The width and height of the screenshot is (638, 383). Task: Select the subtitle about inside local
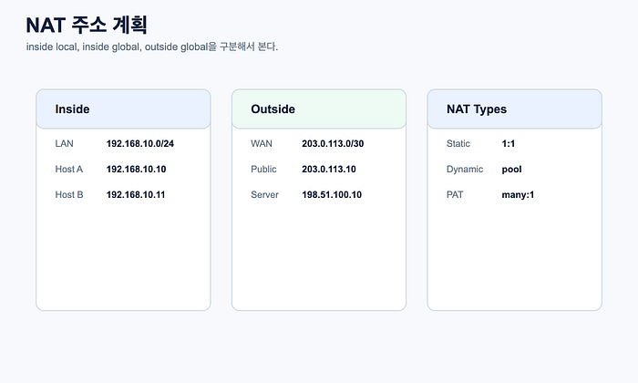152,47
